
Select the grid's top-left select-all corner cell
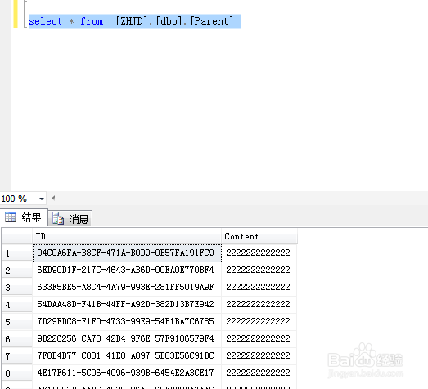(17, 236)
